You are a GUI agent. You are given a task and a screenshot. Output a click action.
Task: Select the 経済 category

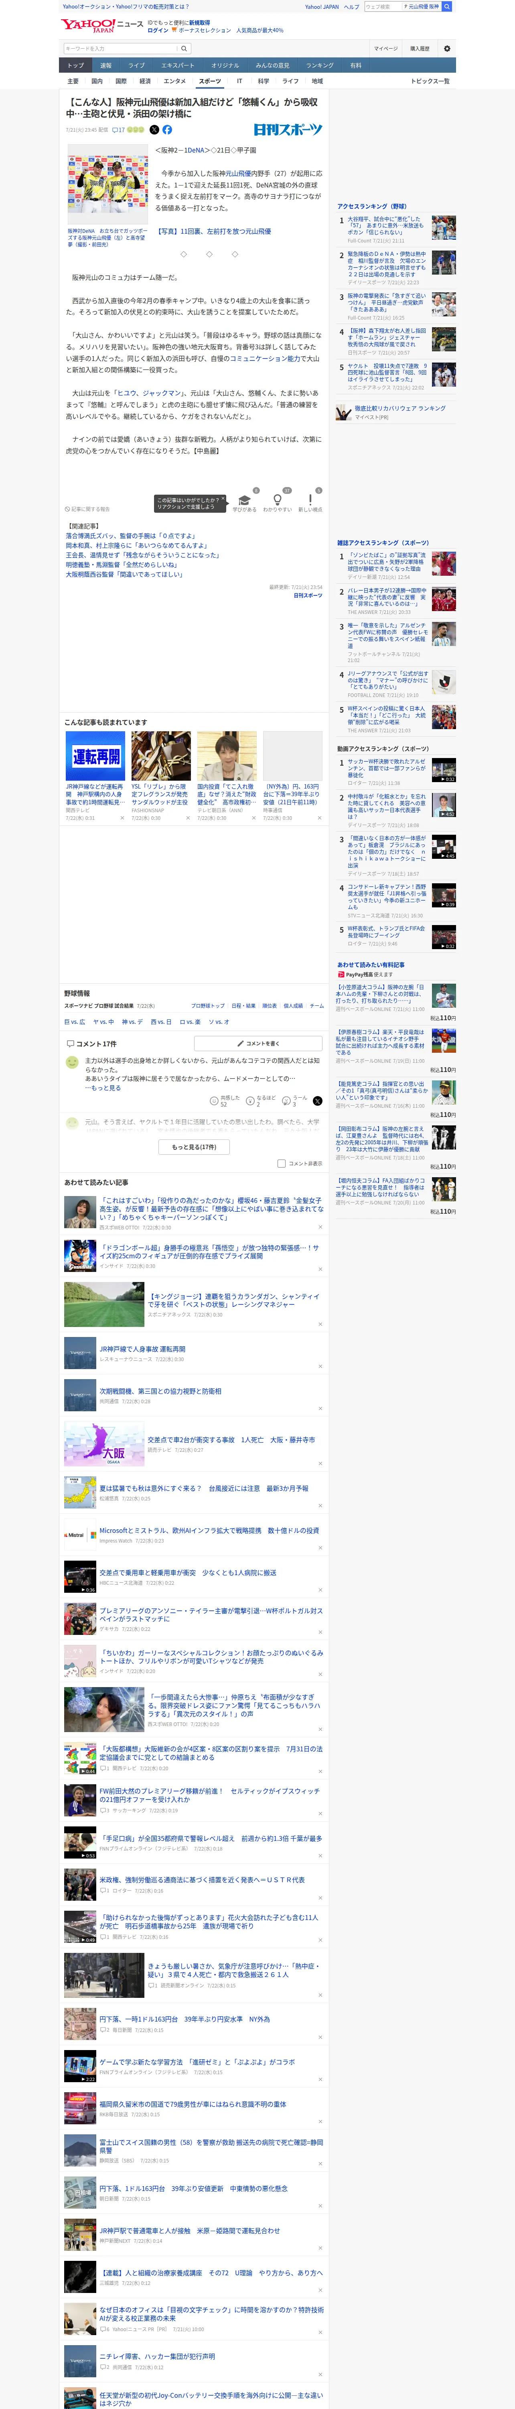click(x=145, y=82)
